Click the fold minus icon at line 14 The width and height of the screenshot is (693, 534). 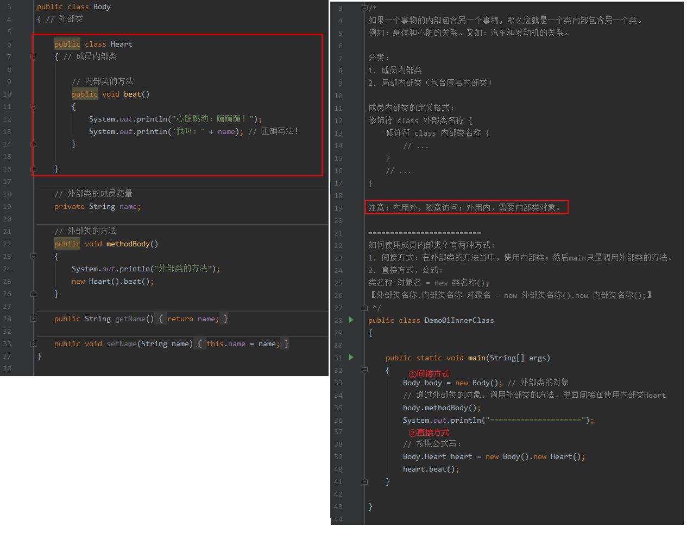click(x=34, y=144)
